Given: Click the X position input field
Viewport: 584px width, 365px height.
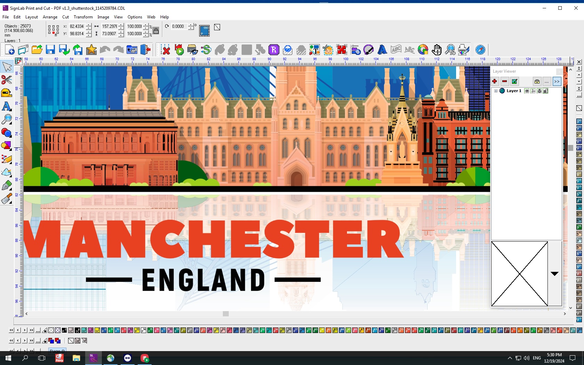Looking at the screenshot, I should (77, 26).
